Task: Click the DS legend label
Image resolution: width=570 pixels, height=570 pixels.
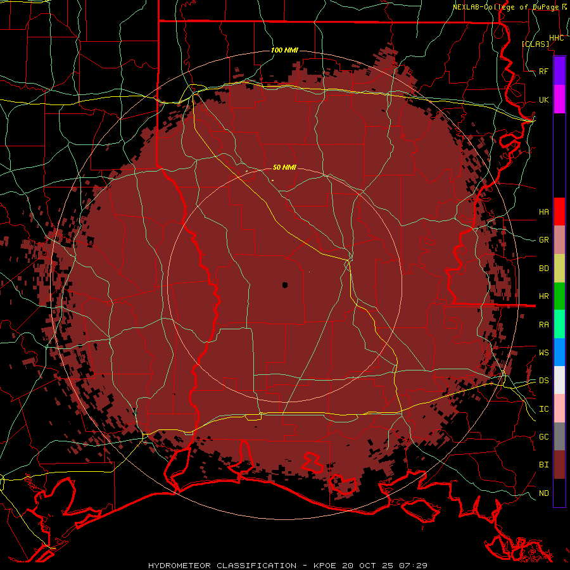Action: pyautogui.click(x=544, y=380)
